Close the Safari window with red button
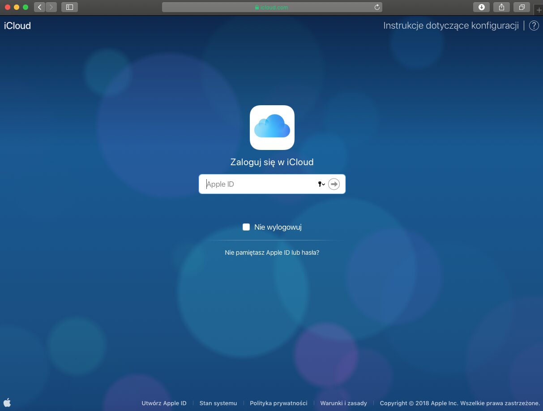This screenshot has width=543, height=411. 8,7
